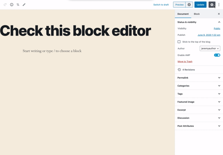Screen dimensions: 223x155
Task: Click the AMP preview icon
Action: (x=189, y=5)
